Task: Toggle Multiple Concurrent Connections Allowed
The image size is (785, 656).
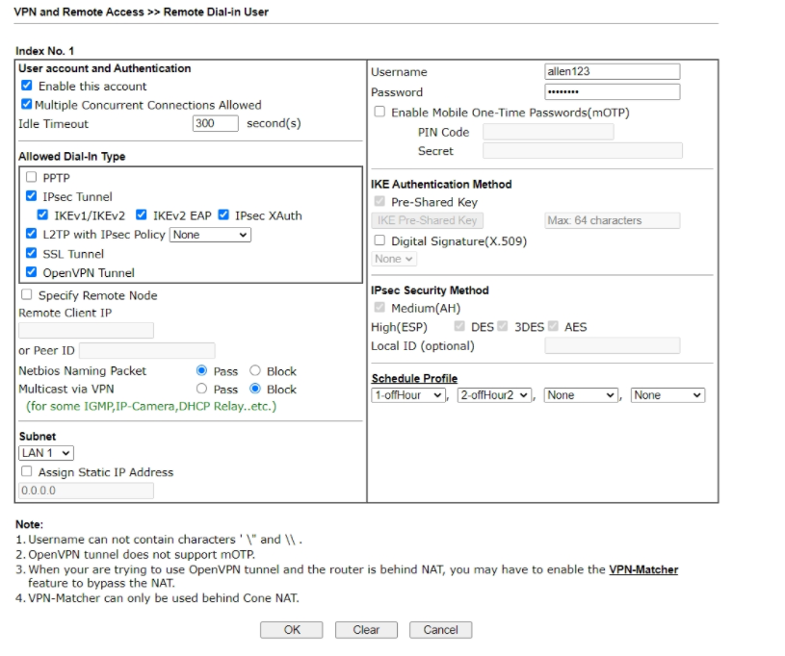Action: coord(27,105)
